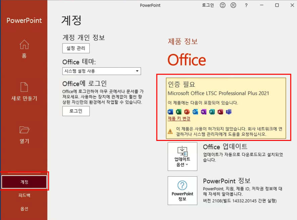
Task: Click the Excel app icon in product info
Action: tap(179, 112)
